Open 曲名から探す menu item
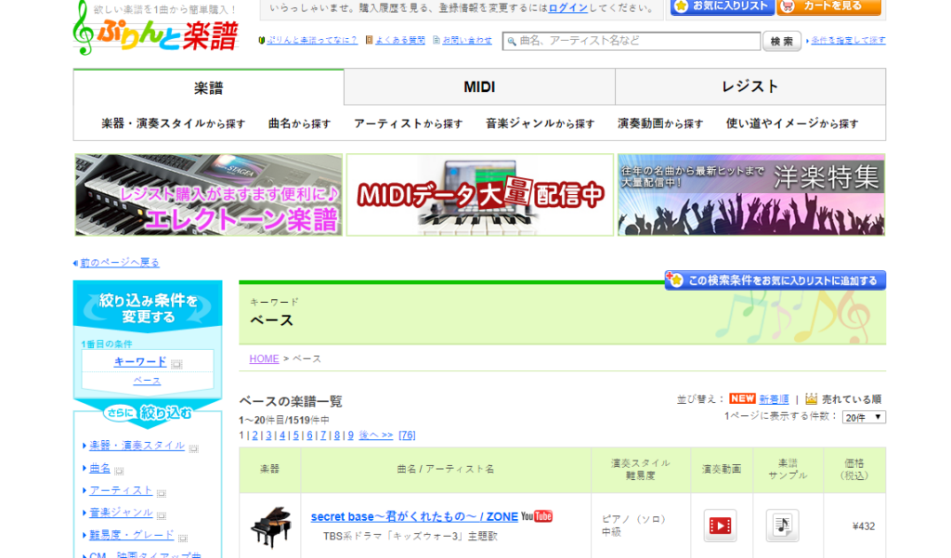951x558 pixels. [299, 123]
